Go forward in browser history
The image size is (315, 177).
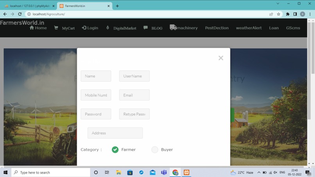coord(13,14)
